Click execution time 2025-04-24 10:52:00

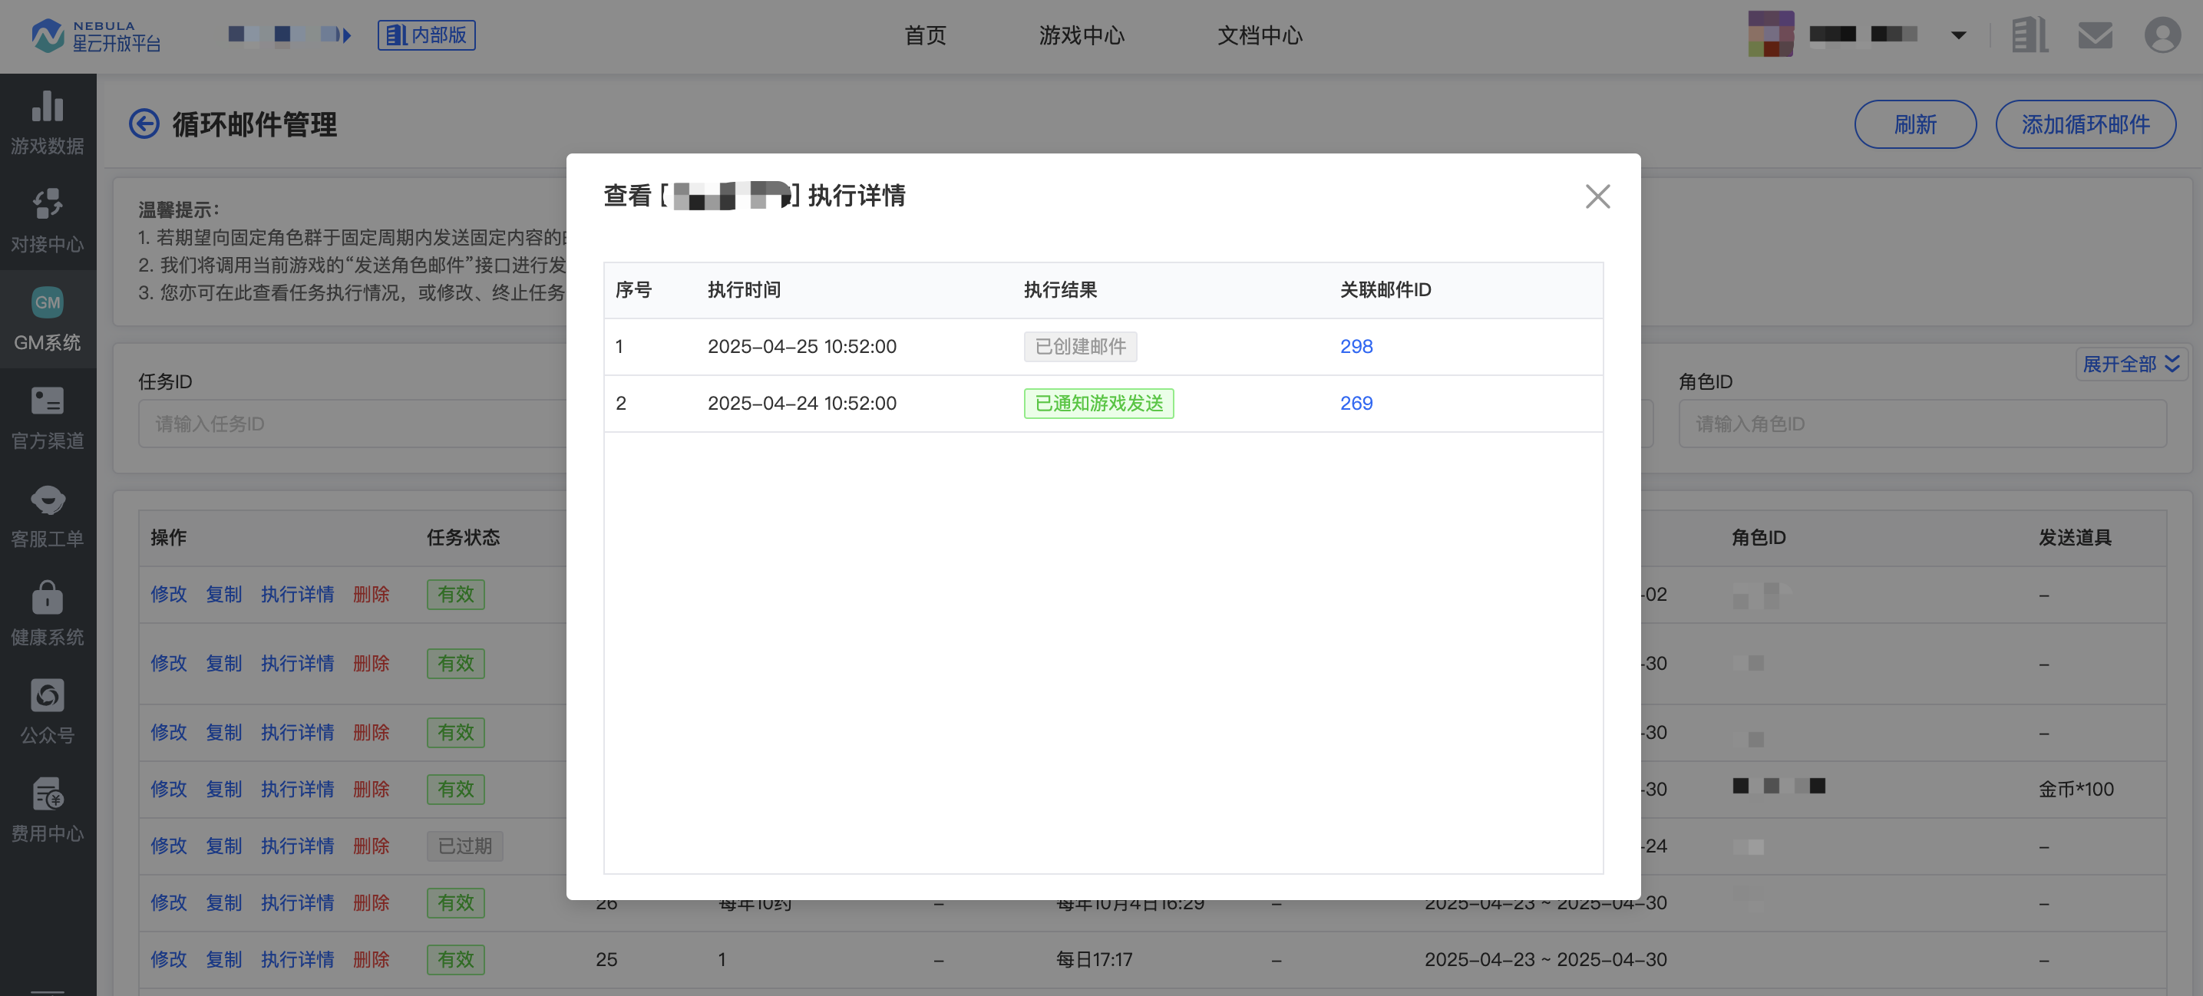801,403
